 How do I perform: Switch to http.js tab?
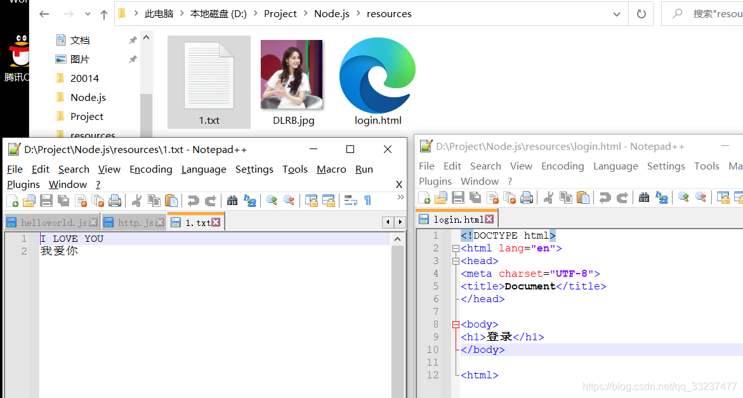[133, 223]
